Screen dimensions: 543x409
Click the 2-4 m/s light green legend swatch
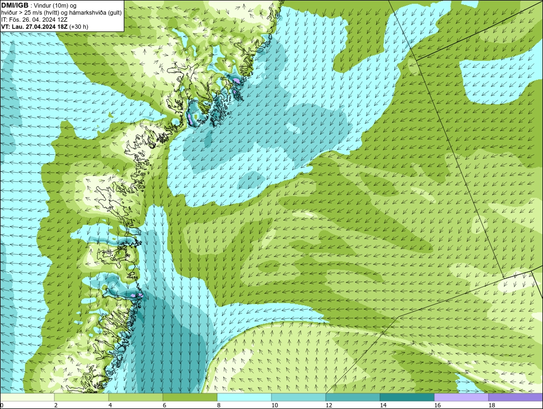tap(81, 397)
